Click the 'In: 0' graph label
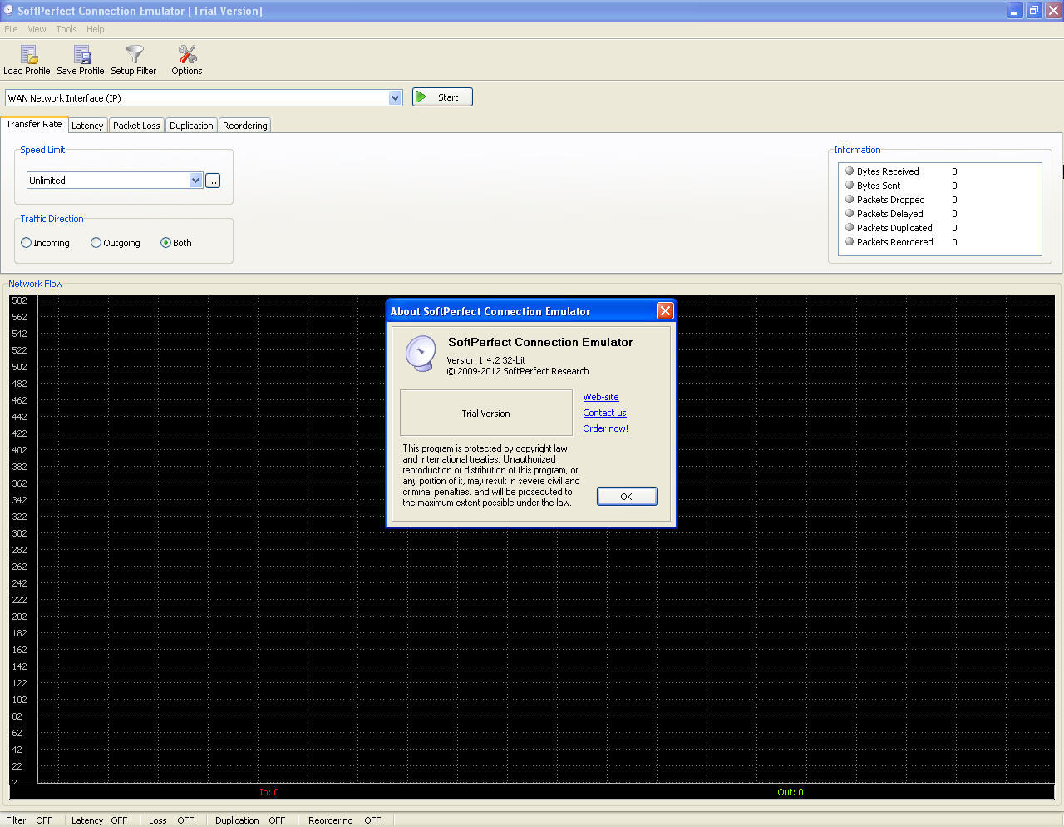This screenshot has height=827, width=1064. click(x=269, y=792)
